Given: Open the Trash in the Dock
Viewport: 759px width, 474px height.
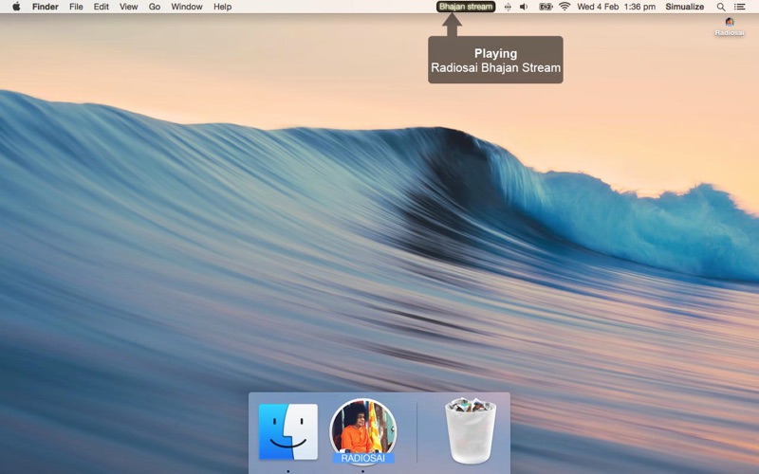Looking at the screenshot, I should coord(472,432).
